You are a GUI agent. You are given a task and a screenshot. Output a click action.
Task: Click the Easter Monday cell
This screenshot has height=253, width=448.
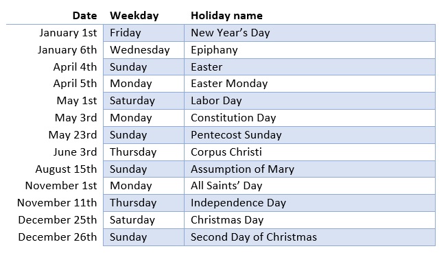point(309,84)
